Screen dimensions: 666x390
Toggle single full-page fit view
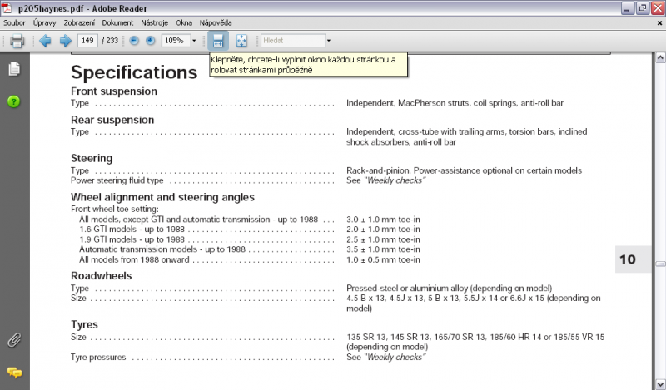click(x=241, y=40)
